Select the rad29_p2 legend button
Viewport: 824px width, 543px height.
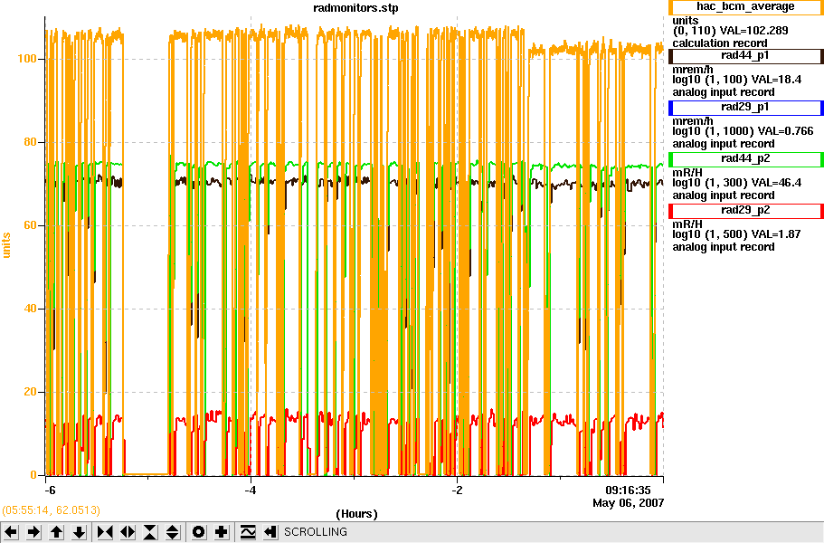[x=745, y=210]
